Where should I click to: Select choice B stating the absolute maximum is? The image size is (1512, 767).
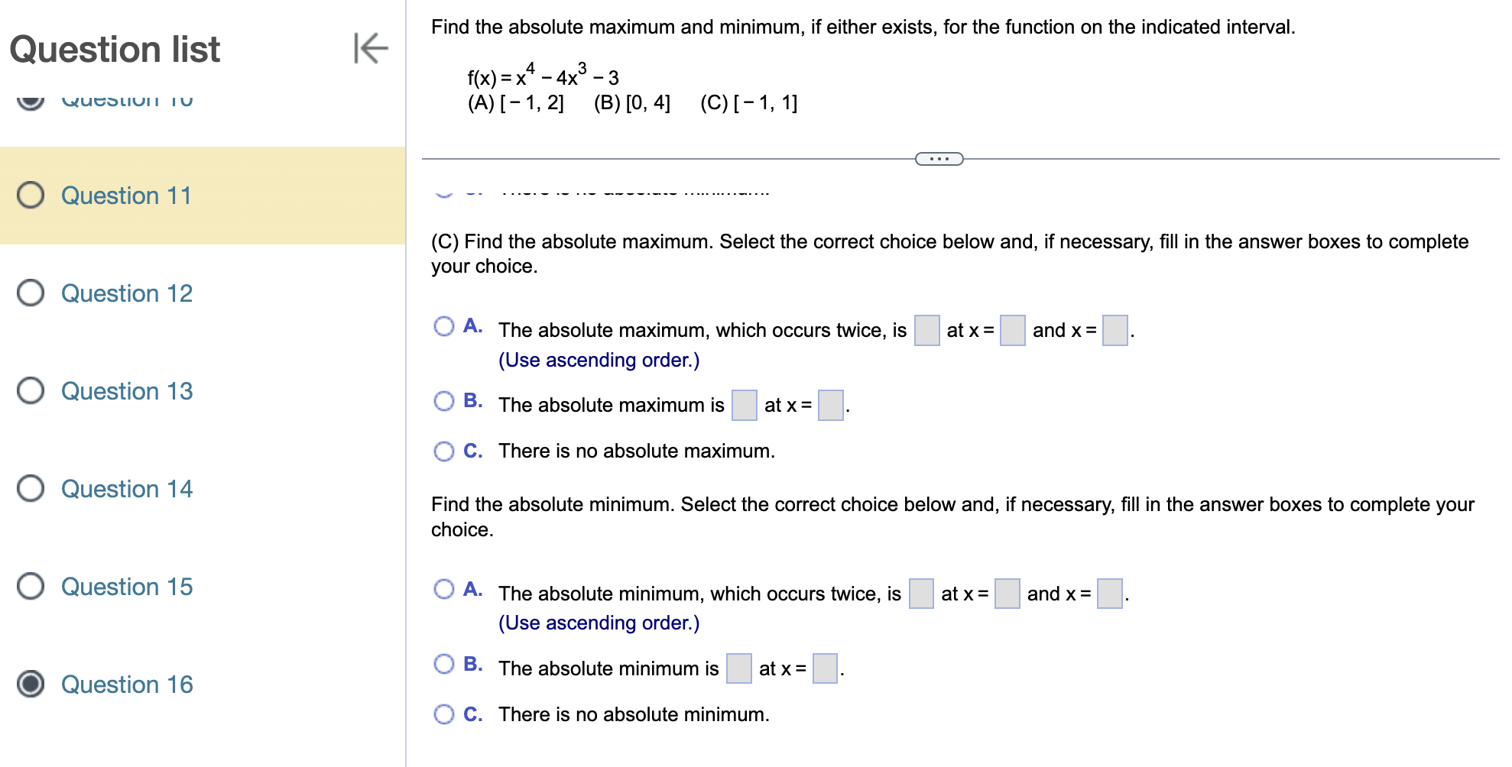pos(444,400)
